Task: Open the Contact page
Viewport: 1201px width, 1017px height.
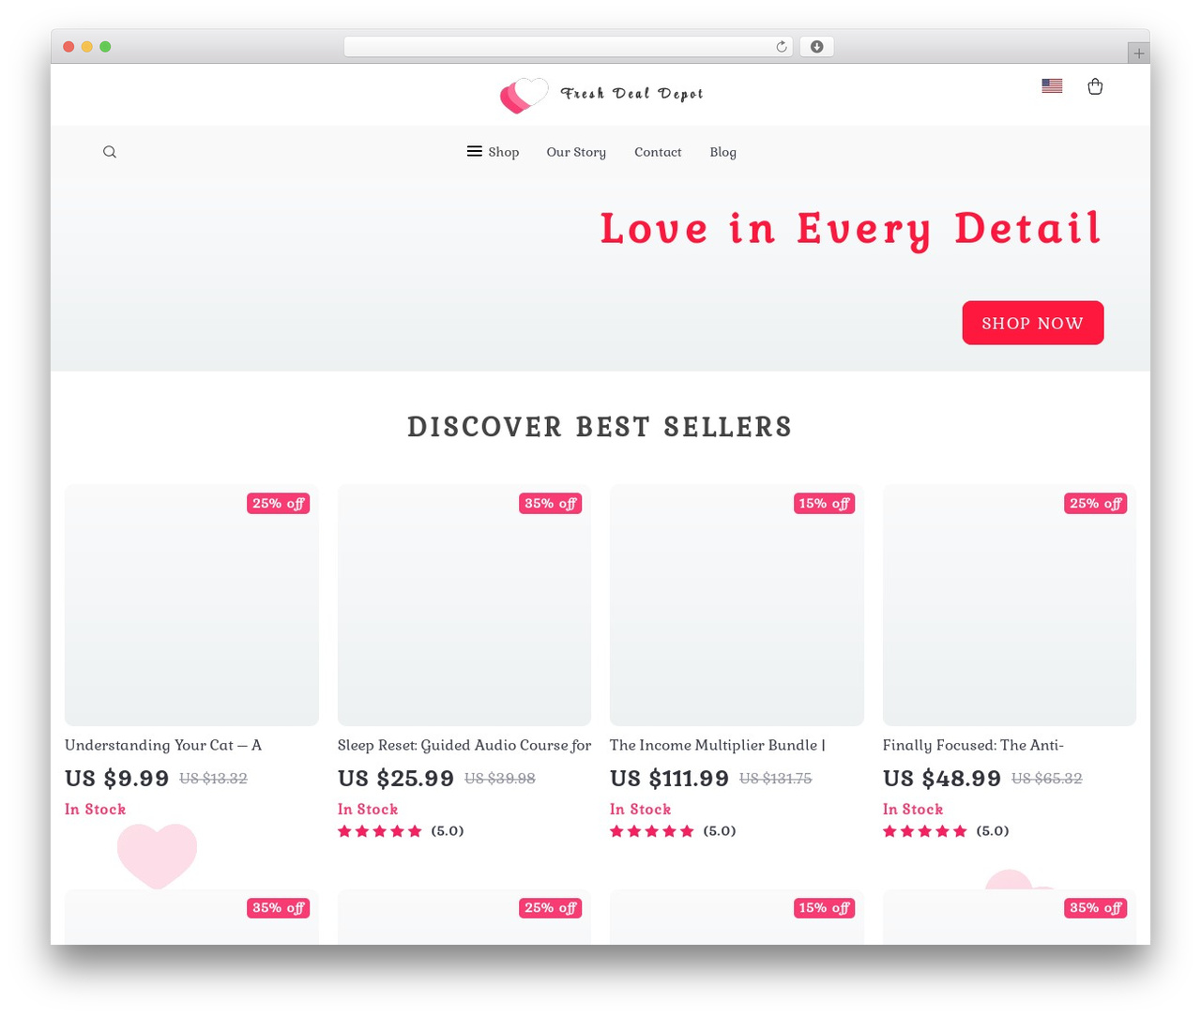Action: 658,152
